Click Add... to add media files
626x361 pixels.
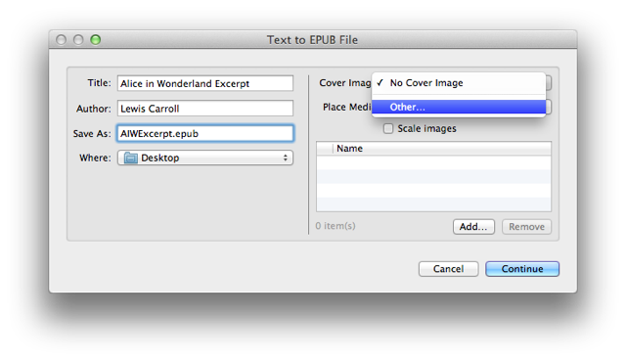click(473, 227)
